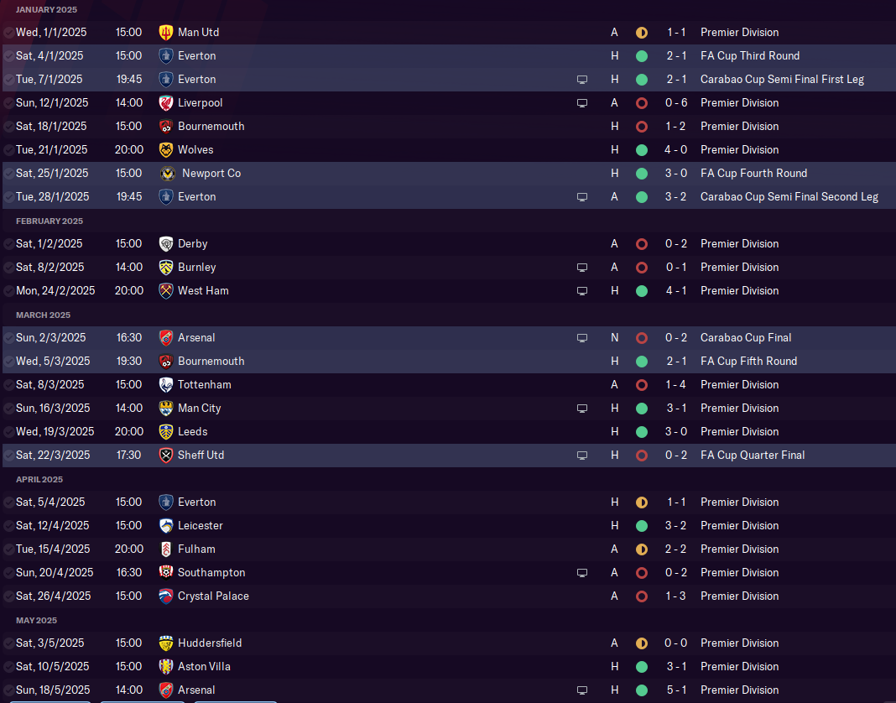Click the Tottenham club badge
This screenshot has height=703, width=896.
[166, 385]
